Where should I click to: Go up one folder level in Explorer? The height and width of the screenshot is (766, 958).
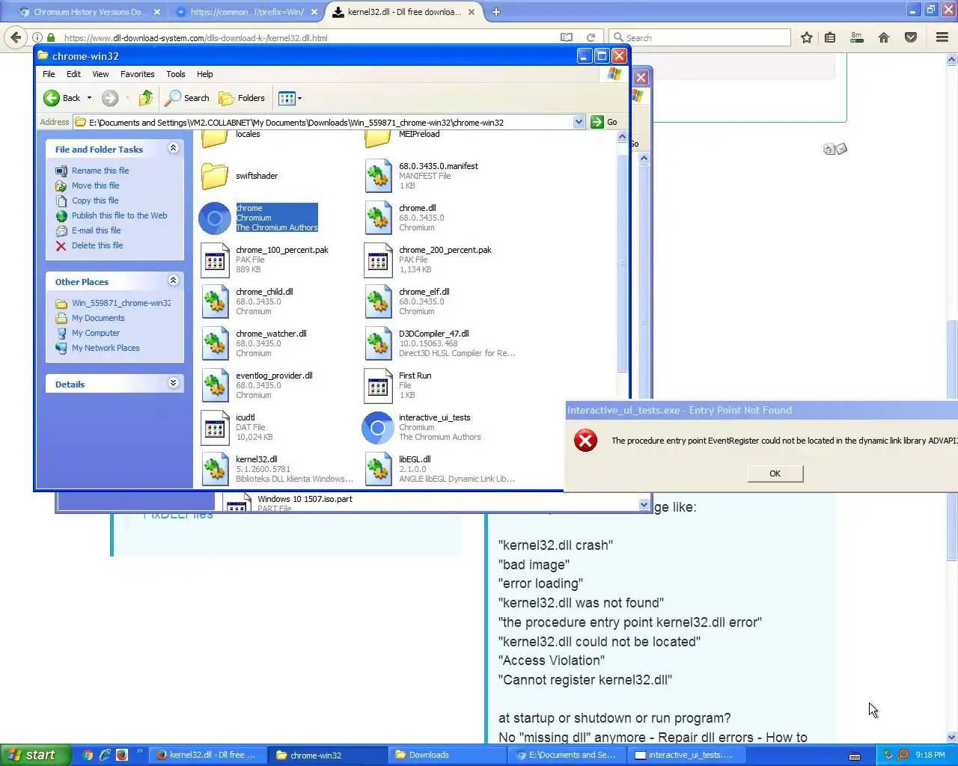tap(146, 98)
